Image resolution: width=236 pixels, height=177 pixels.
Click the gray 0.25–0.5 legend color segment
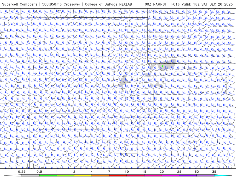(30, 176)
